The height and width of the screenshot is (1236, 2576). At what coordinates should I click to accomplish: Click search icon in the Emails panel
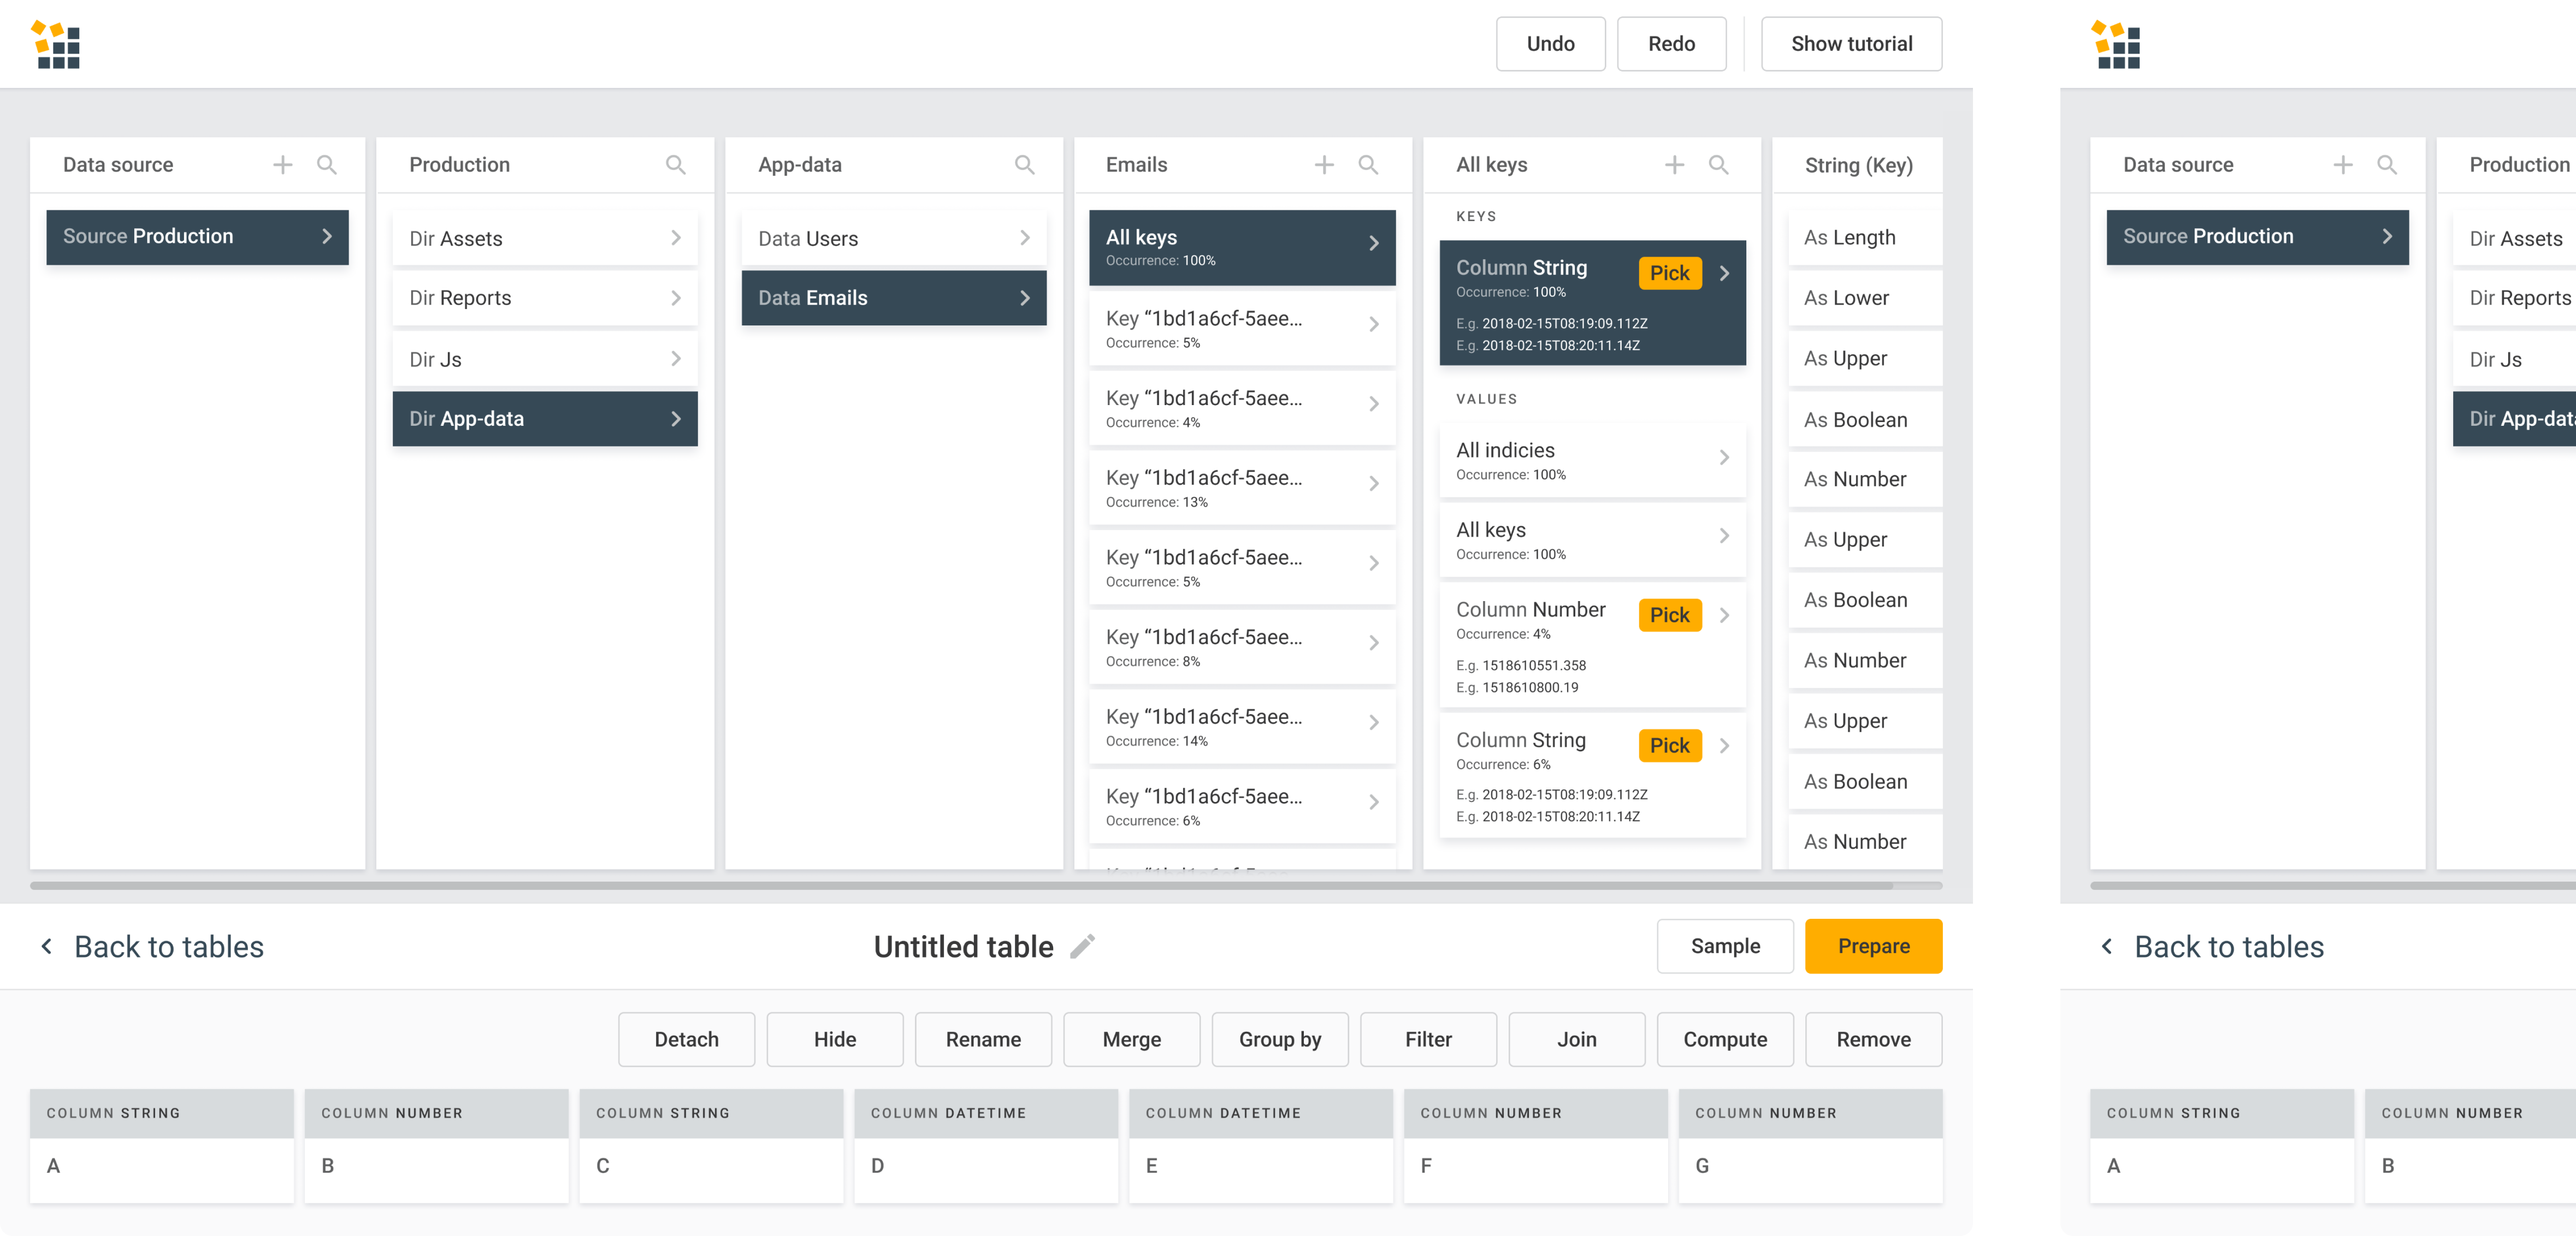[x=1368, y=165]
